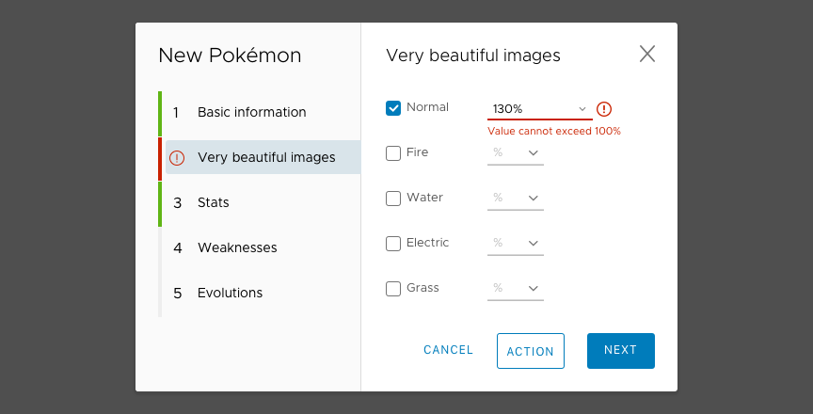Viewport: 813px width, 414px height.
Task: Open the Grass percentage dropdown
Action: (516, 288)
